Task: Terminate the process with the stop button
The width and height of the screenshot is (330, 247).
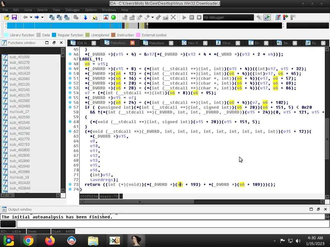Action: coord(199,17)
